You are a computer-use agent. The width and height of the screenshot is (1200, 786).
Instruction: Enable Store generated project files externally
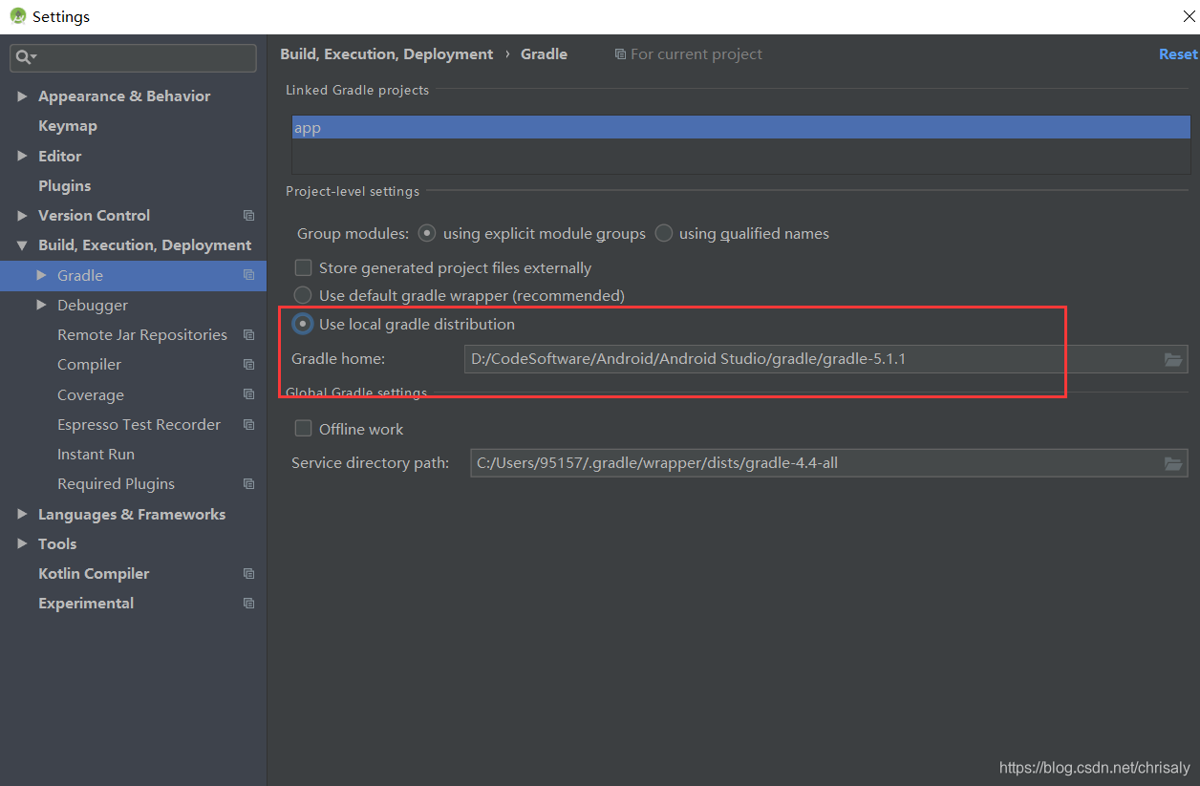[303, 267]
